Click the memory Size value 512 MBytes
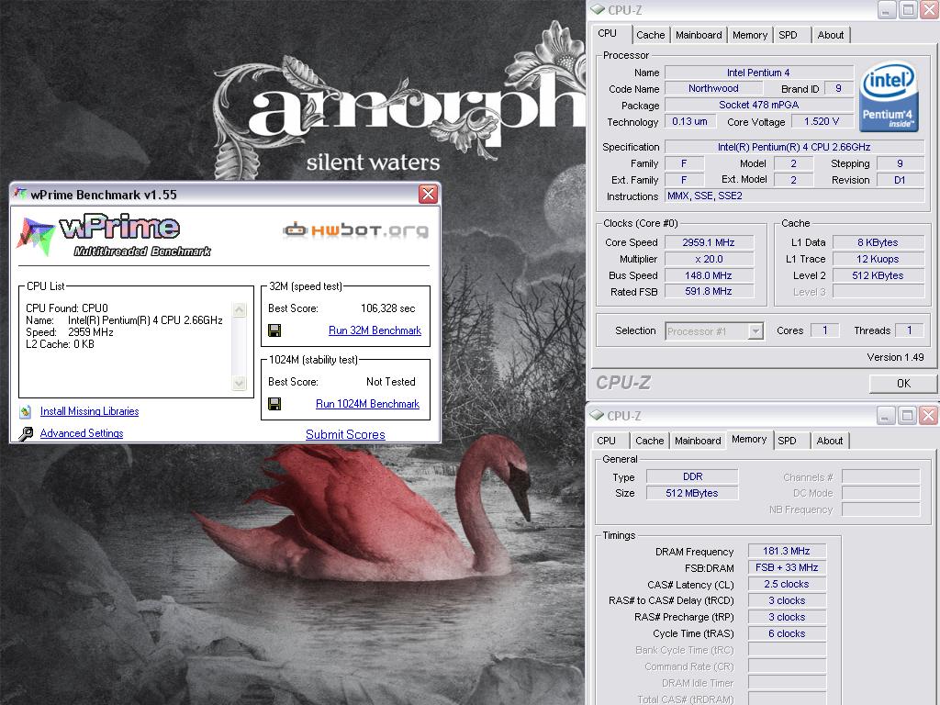Screen dimensions: 940x705 tap(692, 493)
